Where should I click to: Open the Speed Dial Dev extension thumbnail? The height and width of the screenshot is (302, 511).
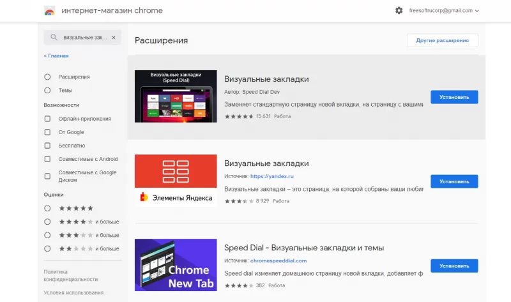click(x=176, y=96)
